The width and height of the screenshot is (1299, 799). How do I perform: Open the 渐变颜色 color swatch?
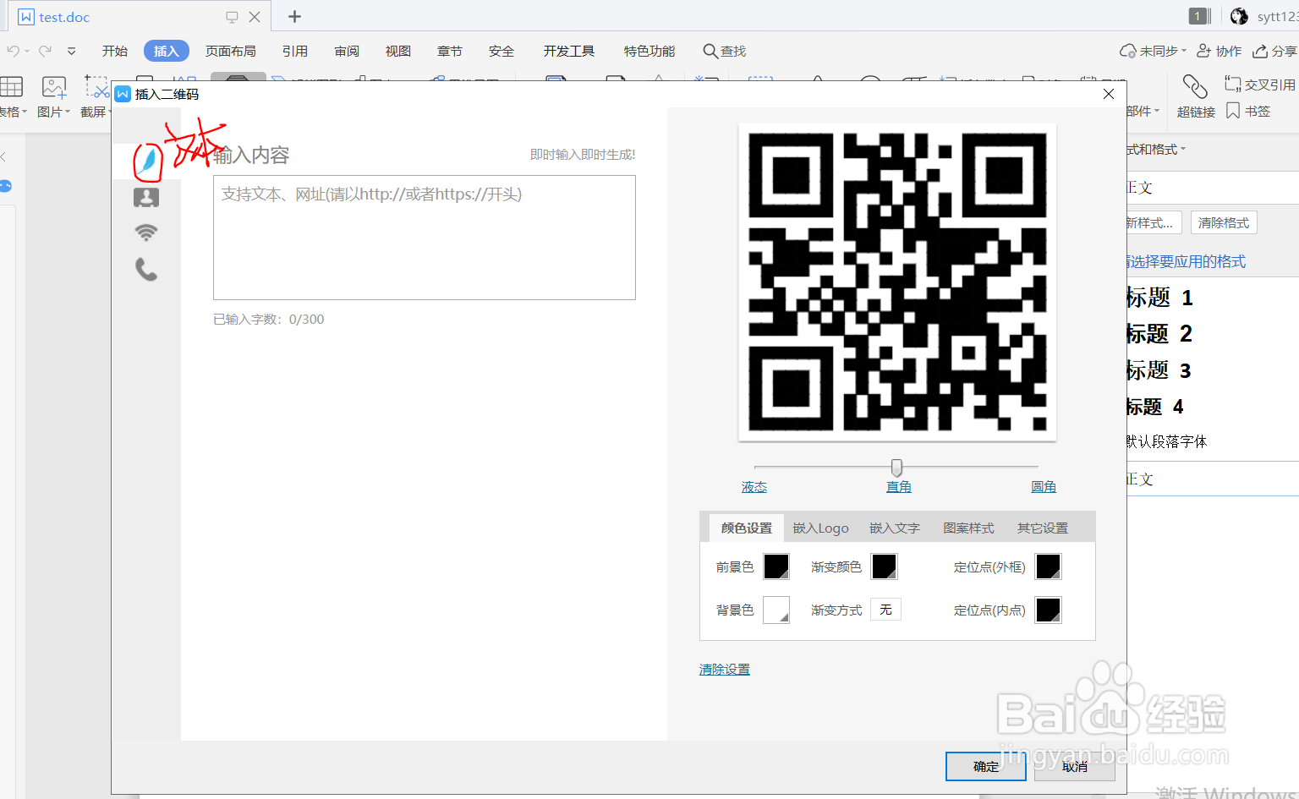pyautogui.click(x=885, y=566)
